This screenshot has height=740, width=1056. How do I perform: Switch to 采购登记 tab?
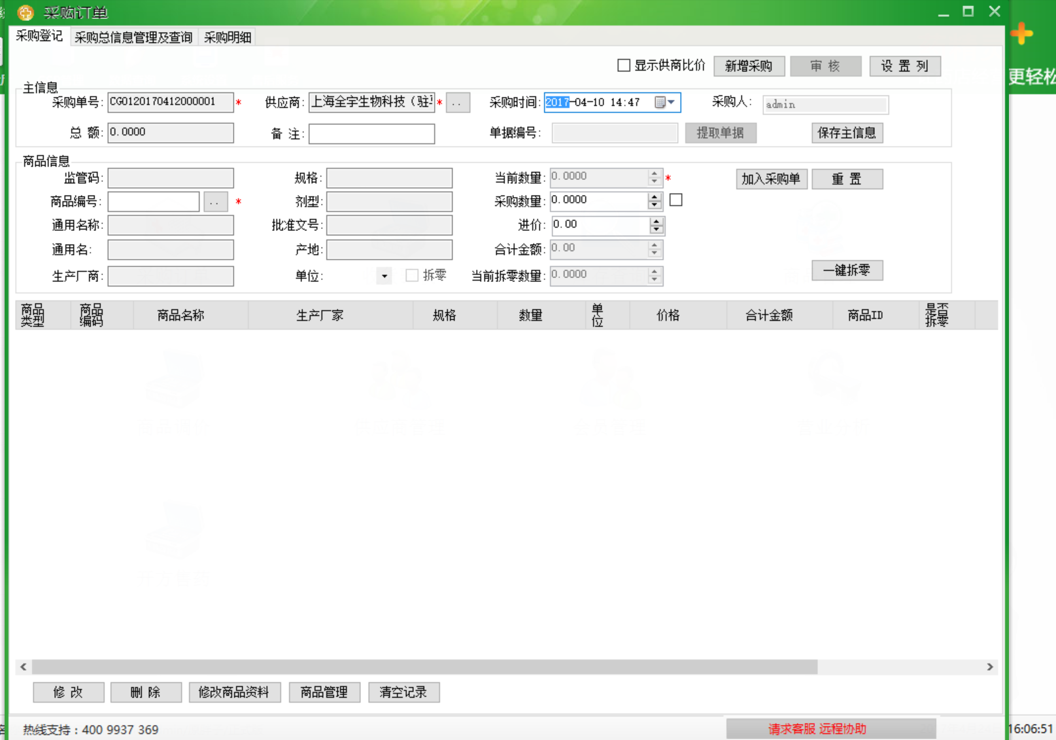39,36
